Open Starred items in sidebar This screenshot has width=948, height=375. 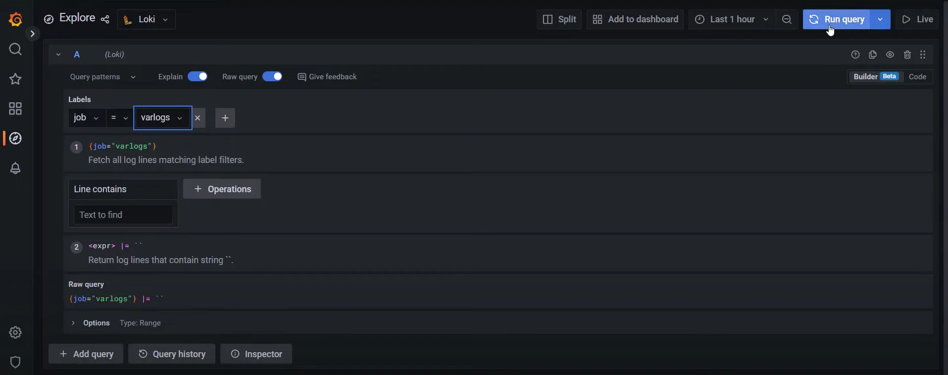(15, 79)
